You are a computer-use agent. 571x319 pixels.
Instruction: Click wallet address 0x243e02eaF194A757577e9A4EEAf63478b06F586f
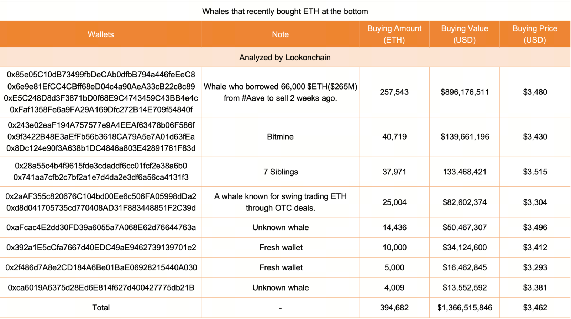click(x=101, y=125)
